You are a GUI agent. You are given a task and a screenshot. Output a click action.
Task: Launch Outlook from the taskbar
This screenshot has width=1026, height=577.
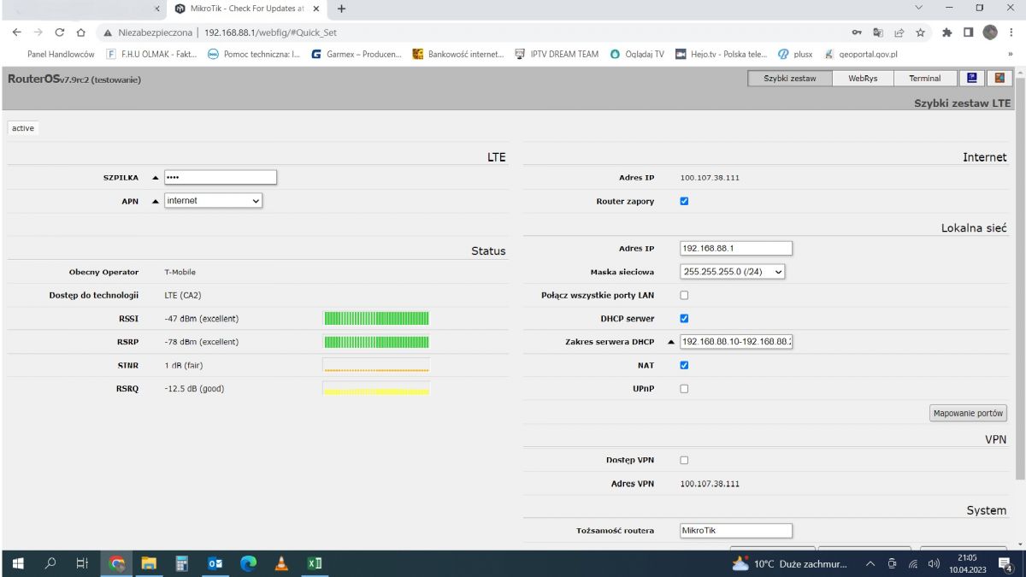(215, 563)
